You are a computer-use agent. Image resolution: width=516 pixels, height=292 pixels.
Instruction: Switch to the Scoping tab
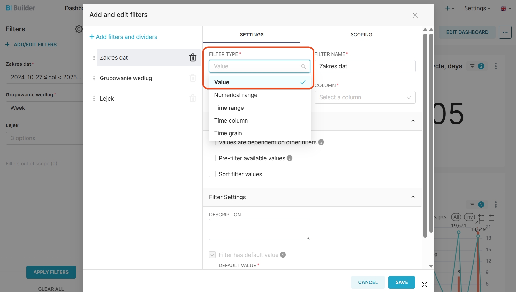[361, 35]
